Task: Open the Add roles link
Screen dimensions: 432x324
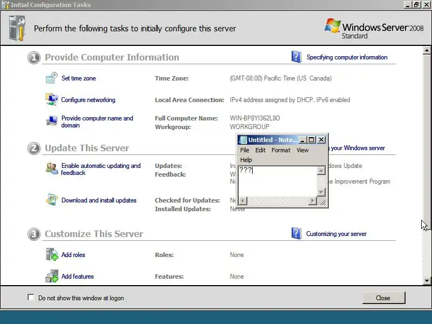Action: click(73, 255)
